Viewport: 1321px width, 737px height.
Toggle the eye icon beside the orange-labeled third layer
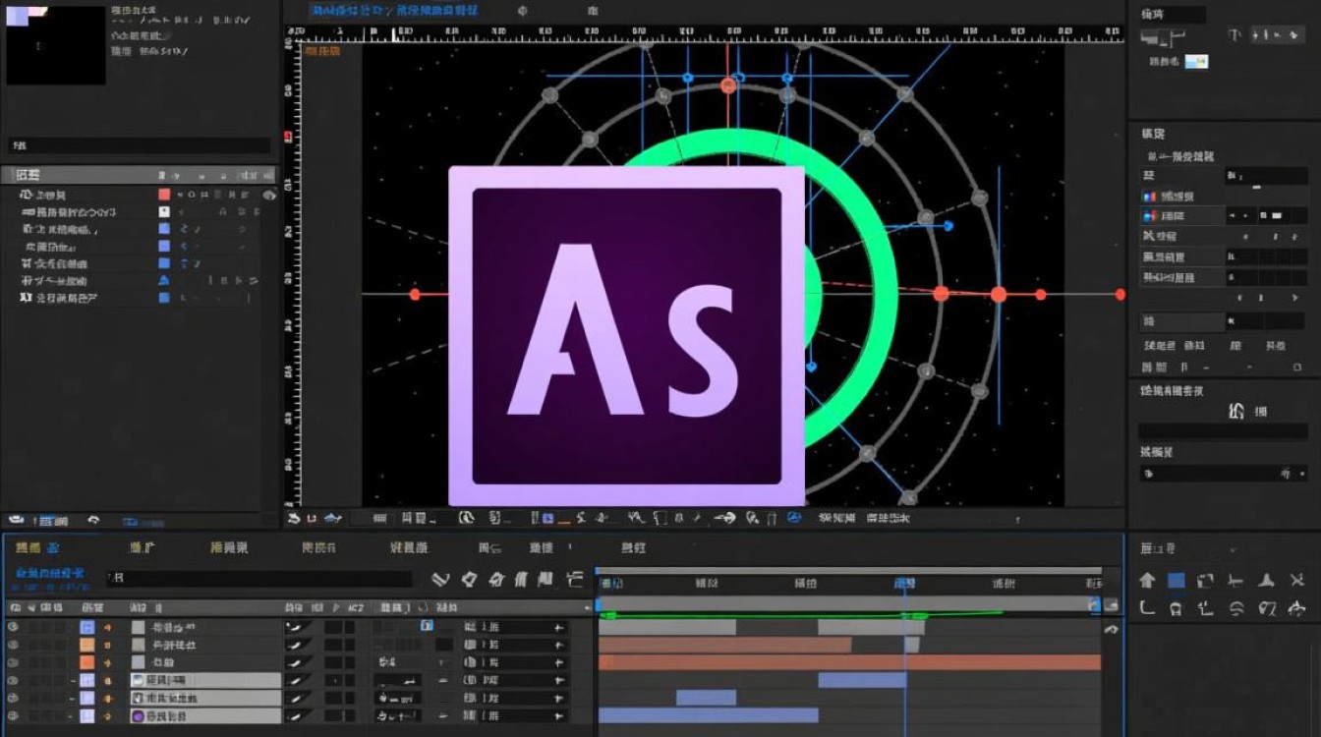pos(13,662)
